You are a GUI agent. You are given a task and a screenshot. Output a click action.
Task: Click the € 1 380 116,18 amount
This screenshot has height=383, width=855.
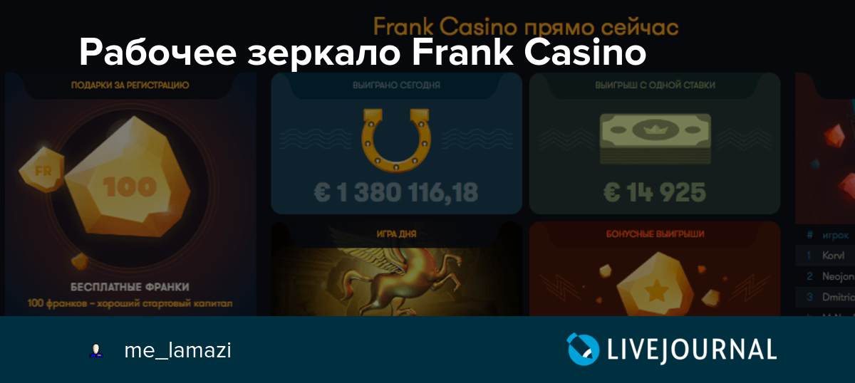point(396,192)
